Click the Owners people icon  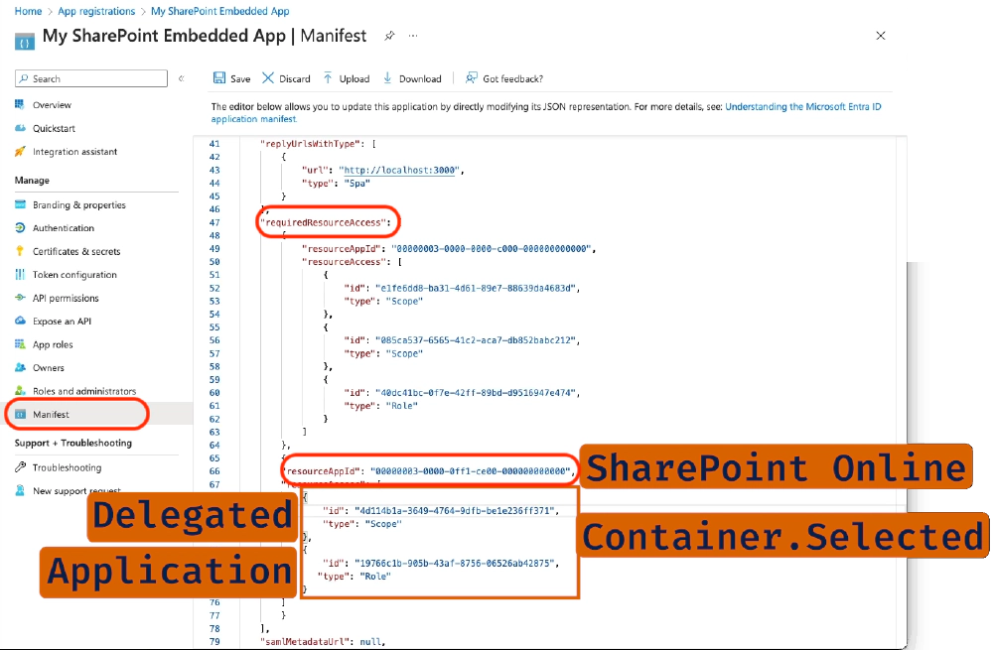coord(20,367)
